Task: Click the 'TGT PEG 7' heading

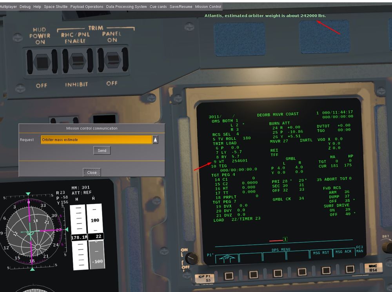Action: [x=224, y=202]
